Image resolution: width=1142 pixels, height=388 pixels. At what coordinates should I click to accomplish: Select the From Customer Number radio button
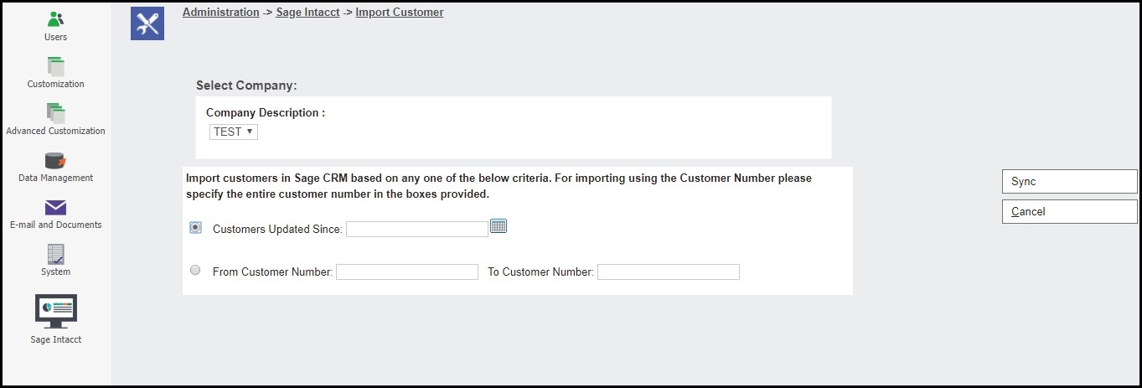pyautogui.click(x=195, y=270)
